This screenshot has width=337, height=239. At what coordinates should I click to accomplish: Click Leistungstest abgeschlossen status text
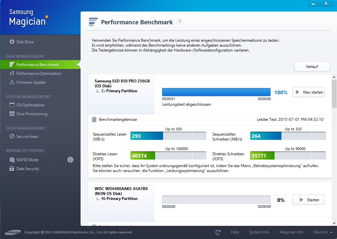186,104
